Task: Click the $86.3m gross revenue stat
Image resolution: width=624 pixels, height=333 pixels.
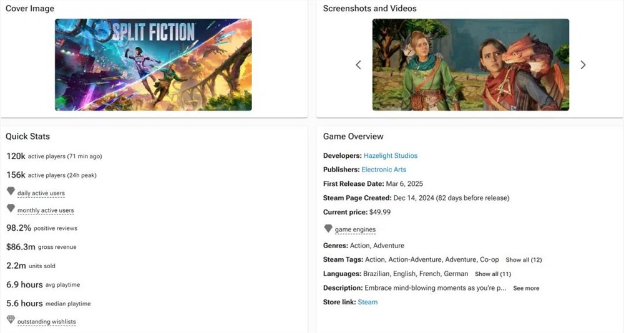Action: (x=41, y=247)
